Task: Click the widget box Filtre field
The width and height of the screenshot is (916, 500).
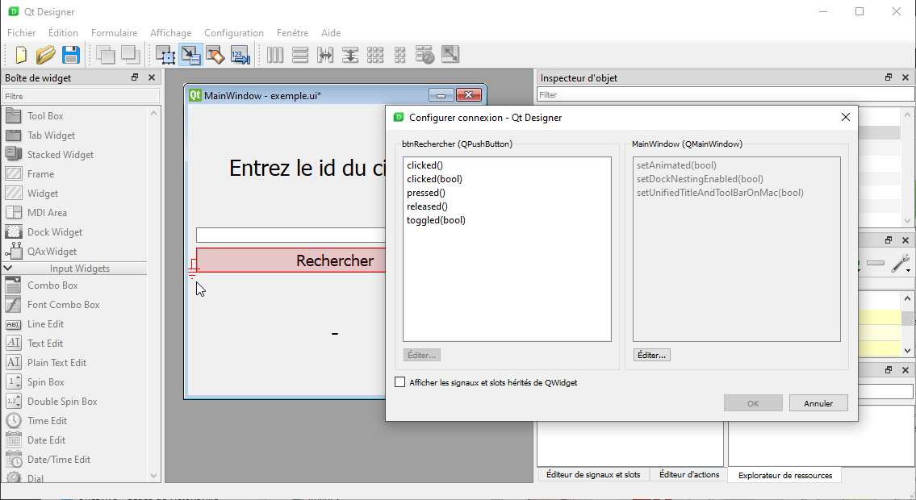Action: 81,96
